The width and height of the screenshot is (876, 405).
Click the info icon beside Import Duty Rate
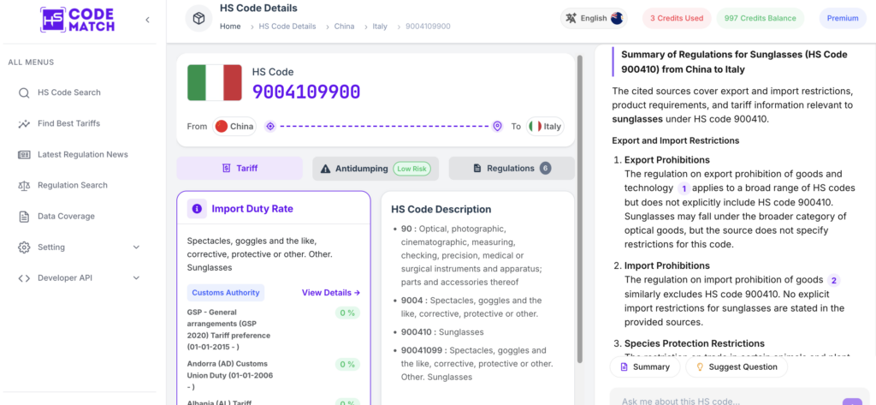(x=197, y=209)
